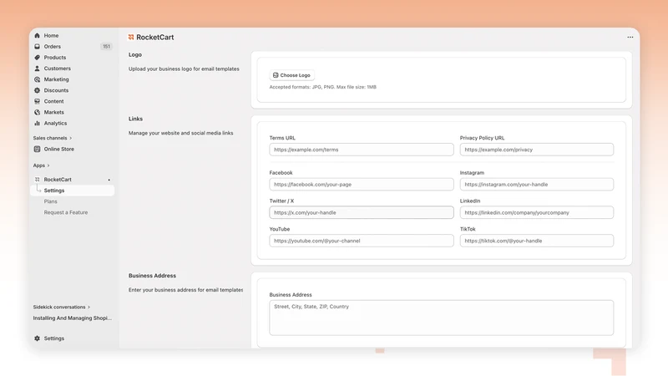Click the Online Store icon
The image size is (668, 376).
(x=37, y=149)
